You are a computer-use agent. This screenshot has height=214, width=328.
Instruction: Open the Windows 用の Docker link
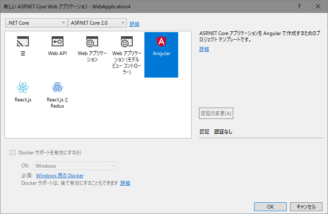point(60,176)
